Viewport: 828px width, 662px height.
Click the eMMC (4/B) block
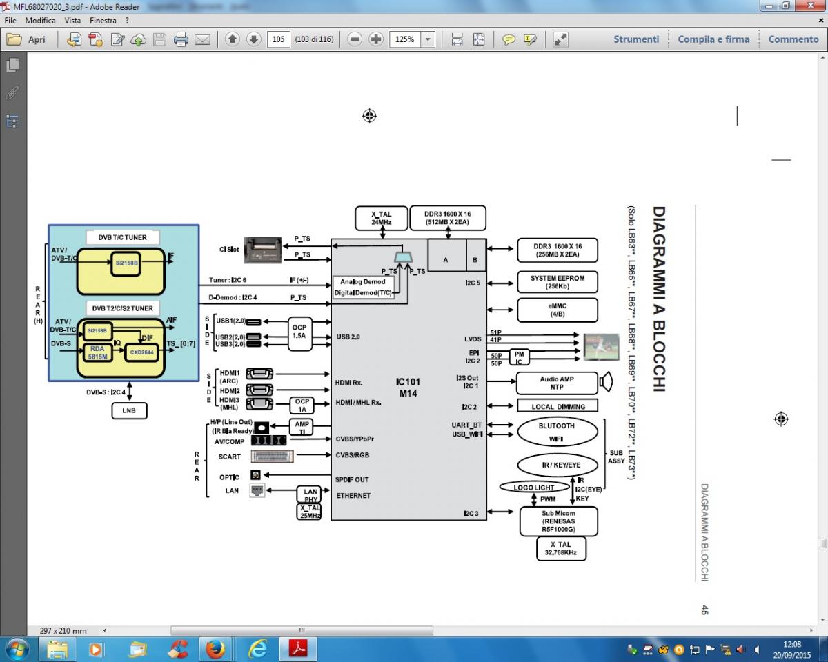(558, 310)
